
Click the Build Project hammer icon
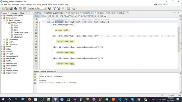click(55, 8)
